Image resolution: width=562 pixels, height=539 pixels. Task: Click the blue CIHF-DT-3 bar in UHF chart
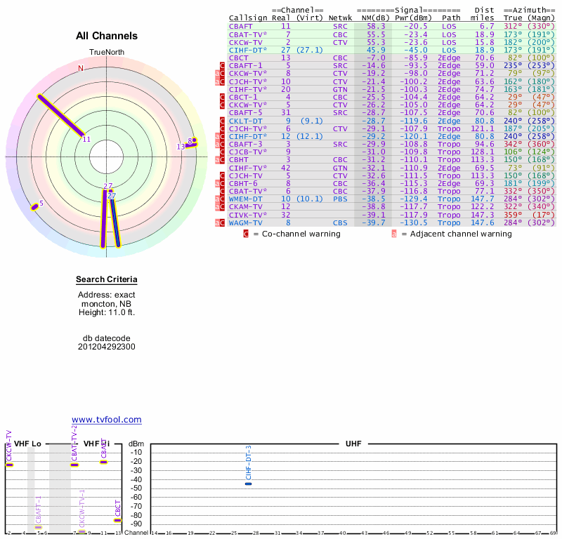[248, 484]
